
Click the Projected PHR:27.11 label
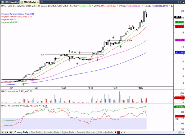[x=10, y=19]
